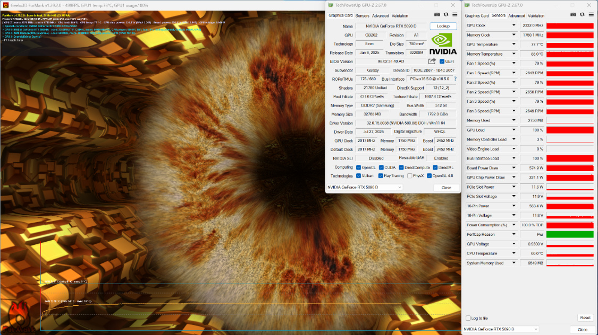Click the GPU Clock red graph bar
Screen dimensions: 598x335
pyautogui.click(x=570, y=25)
